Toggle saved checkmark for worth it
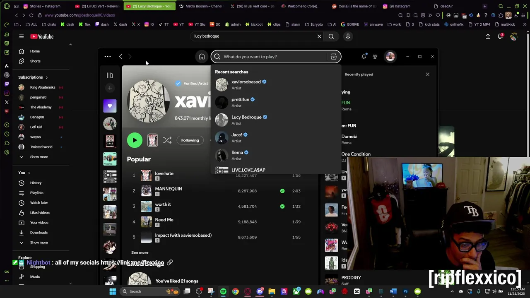The width and height of the screenshot is (530, 298). coord(282,206)
